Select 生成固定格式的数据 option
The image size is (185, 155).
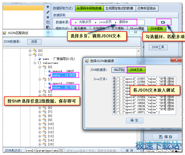click(120, 8)
